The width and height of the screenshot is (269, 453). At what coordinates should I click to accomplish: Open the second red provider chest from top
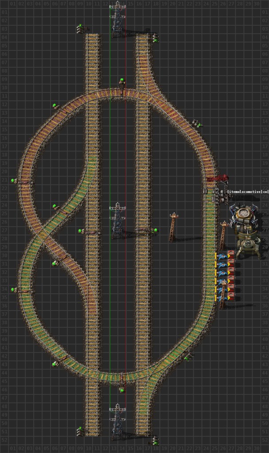[231, 263]
